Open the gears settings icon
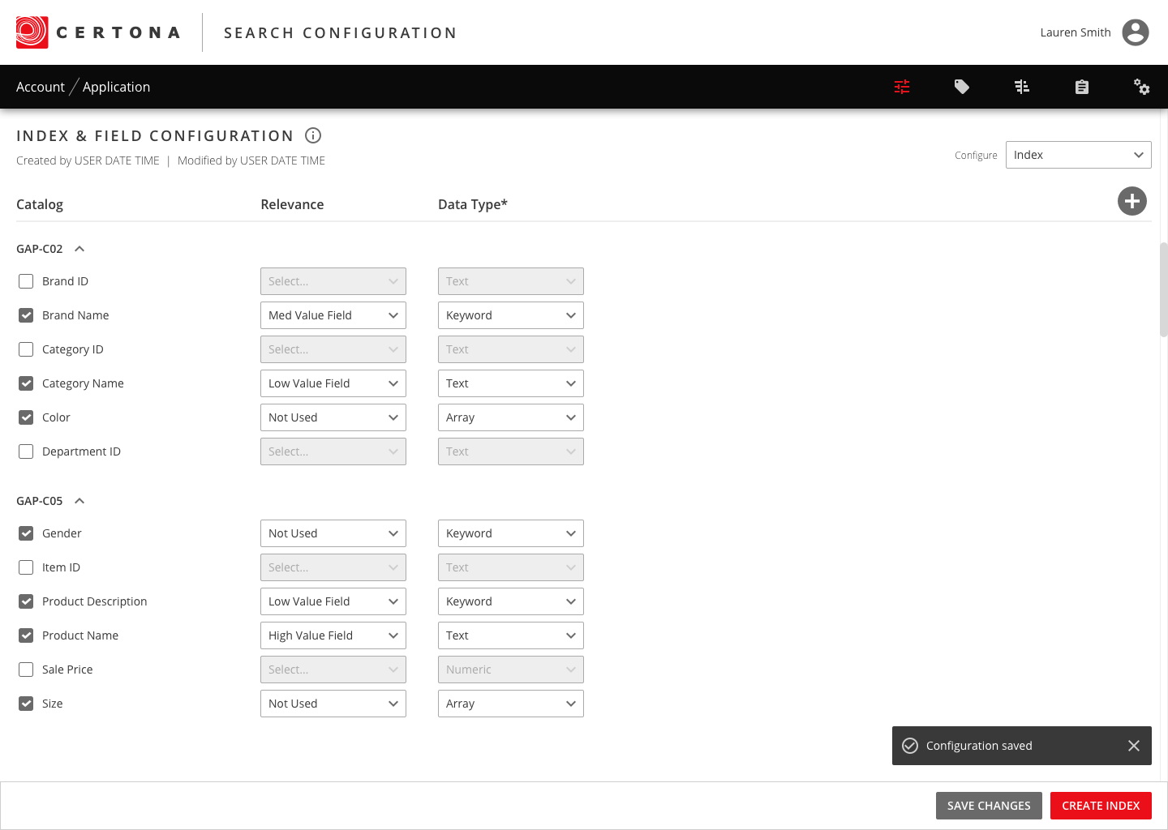This screenshot has width=1168, height=830. (1142, 87)
